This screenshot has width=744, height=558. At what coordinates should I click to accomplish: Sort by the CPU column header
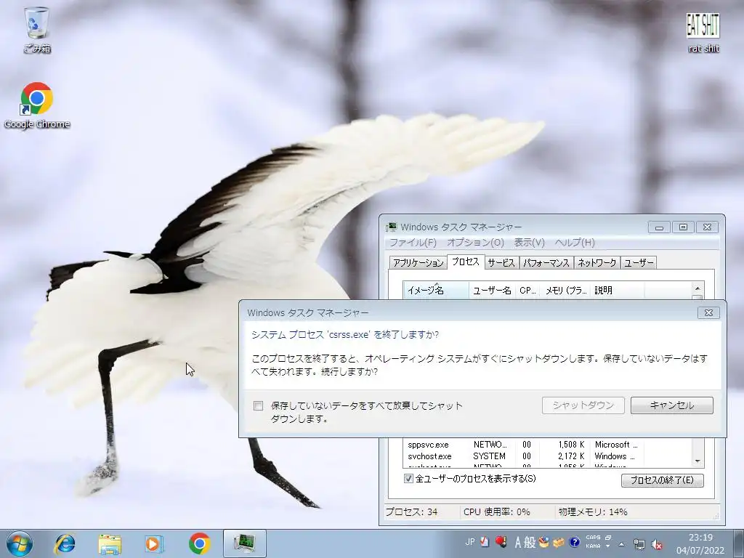click(x=527, y=290)
